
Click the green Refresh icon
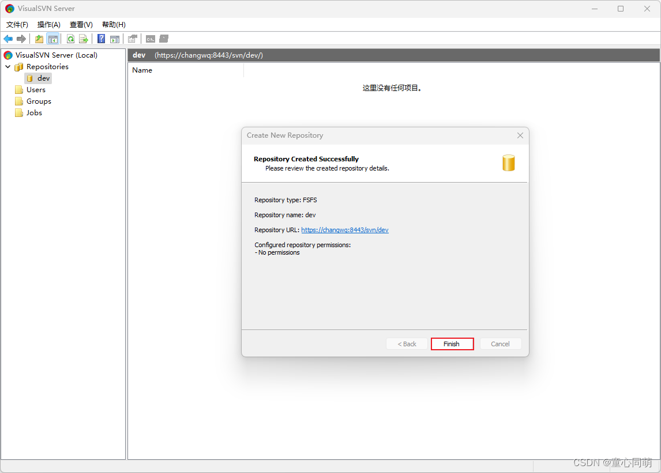(x=71, y=39)
